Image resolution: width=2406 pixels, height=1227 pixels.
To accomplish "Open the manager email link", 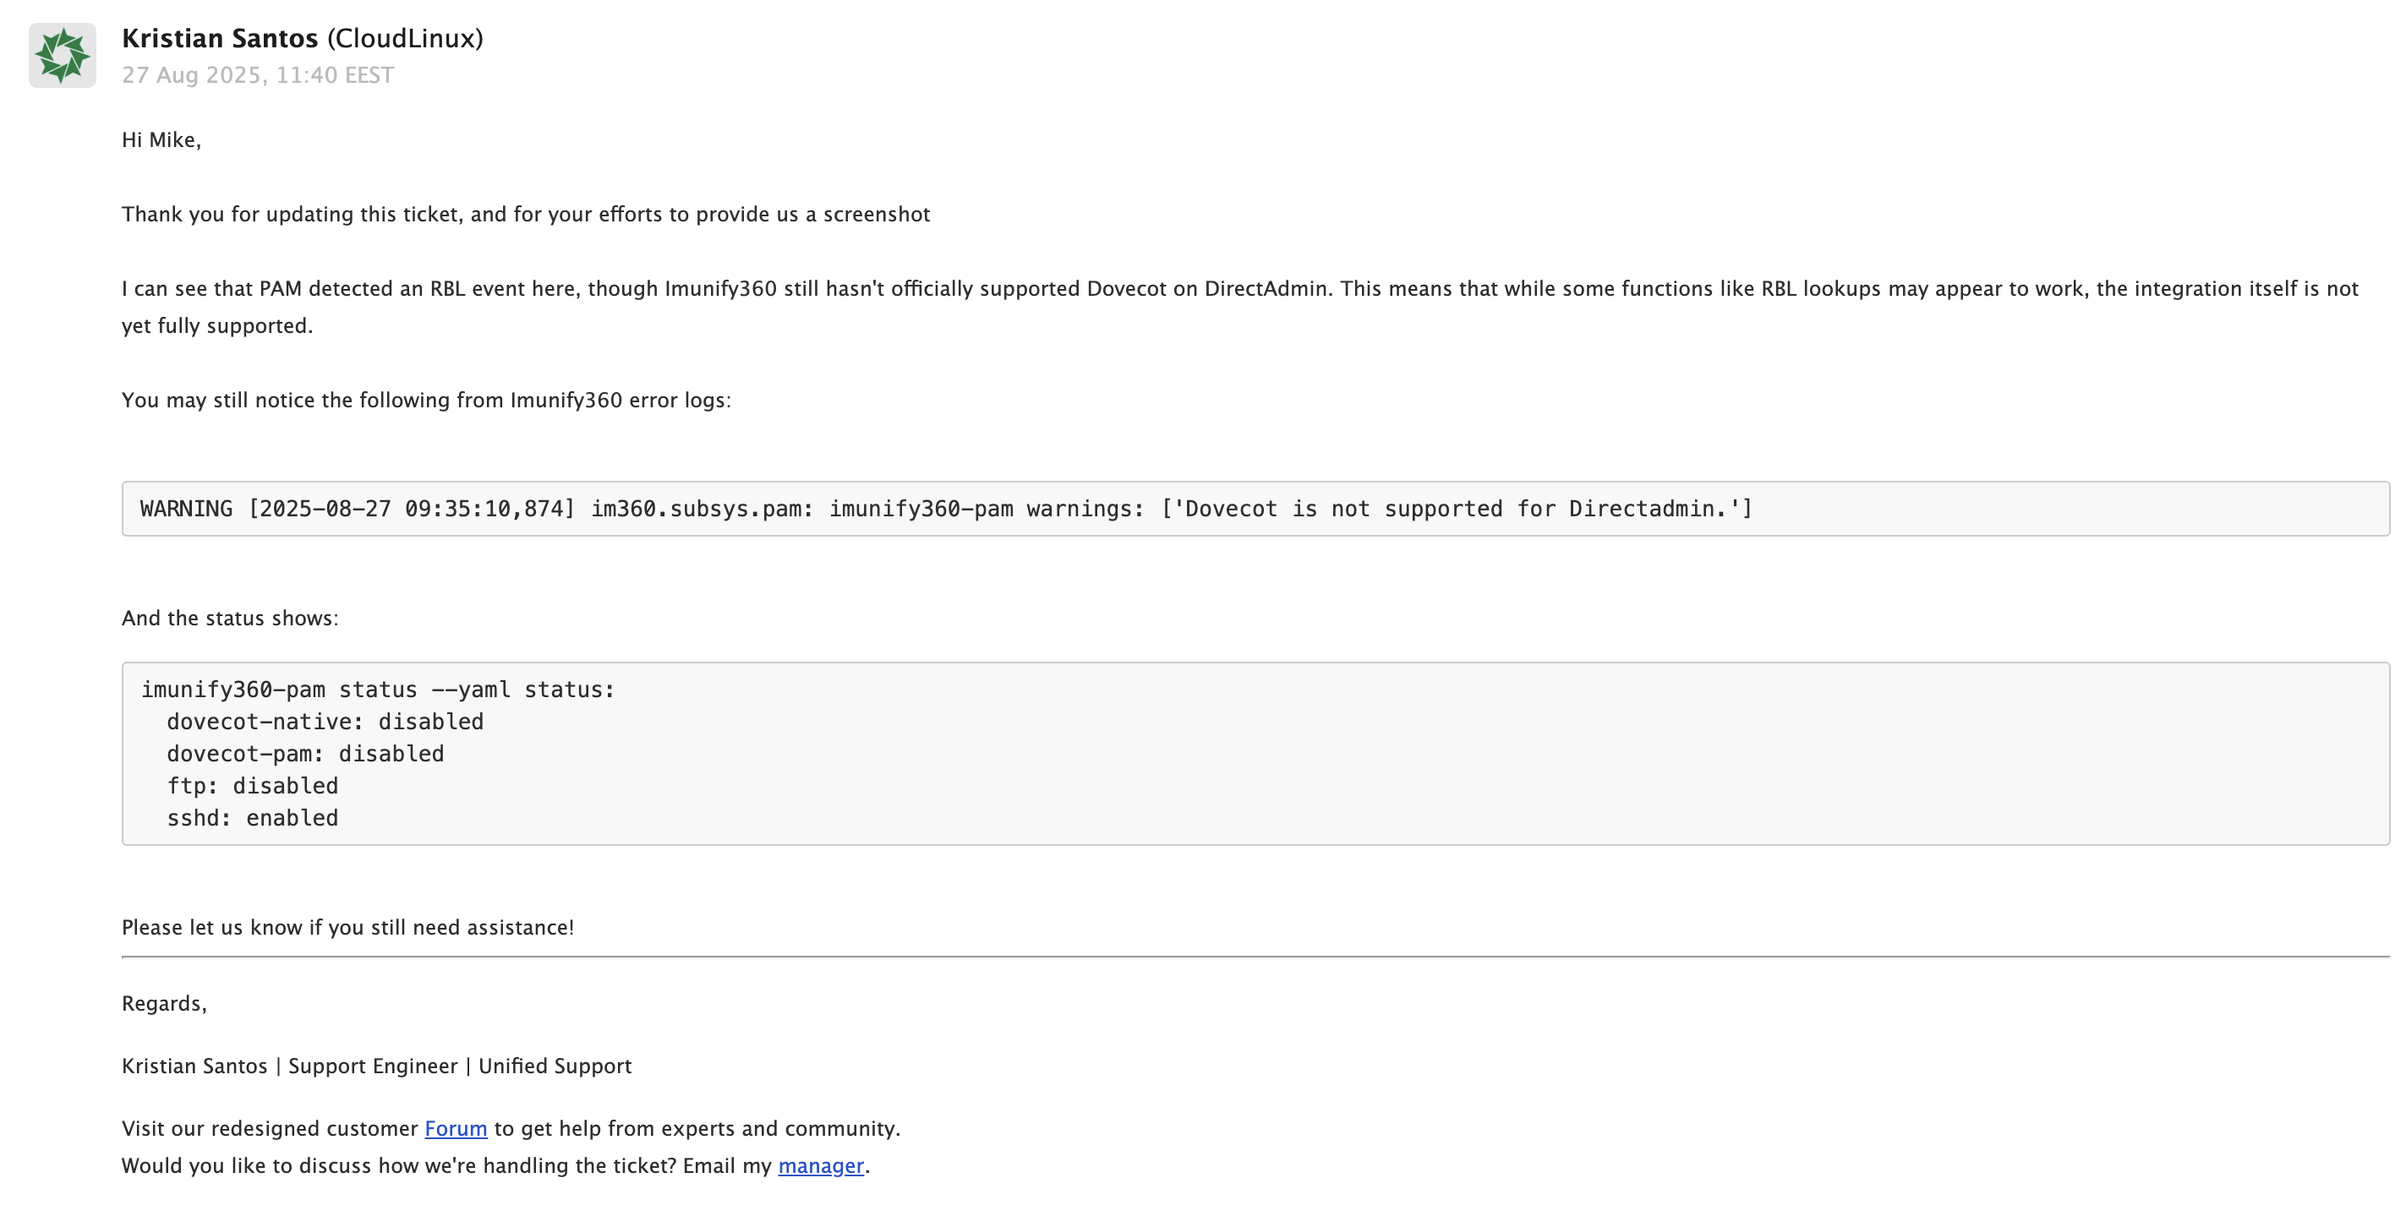I will click(821, 1165).
